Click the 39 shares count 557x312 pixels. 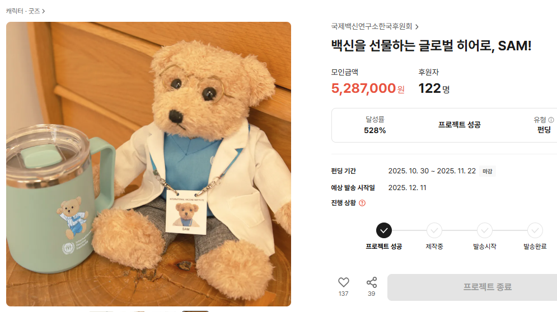[371, 294]
